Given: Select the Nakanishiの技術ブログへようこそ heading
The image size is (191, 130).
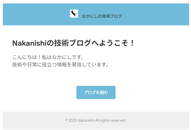Looking at the screenshot, I should [73, 43].
